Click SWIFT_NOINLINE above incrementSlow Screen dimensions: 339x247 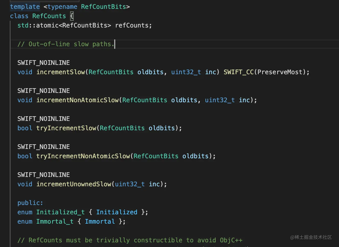point(44,63)
